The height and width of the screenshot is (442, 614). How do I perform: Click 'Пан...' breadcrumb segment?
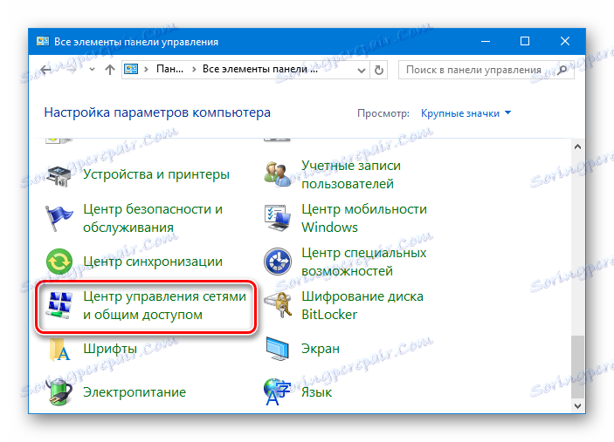tap(169, 69)
